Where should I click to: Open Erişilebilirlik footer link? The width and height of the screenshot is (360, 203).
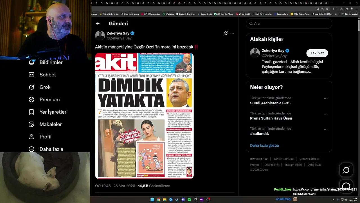click(x=272, y=165)
